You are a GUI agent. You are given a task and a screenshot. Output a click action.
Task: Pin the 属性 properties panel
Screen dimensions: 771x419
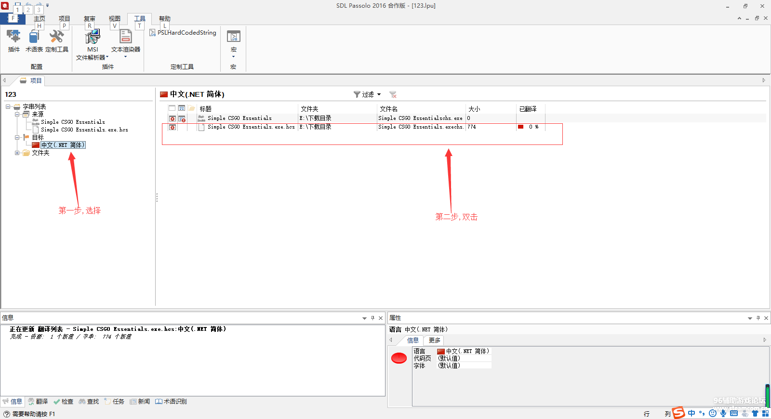pos(758,318)
